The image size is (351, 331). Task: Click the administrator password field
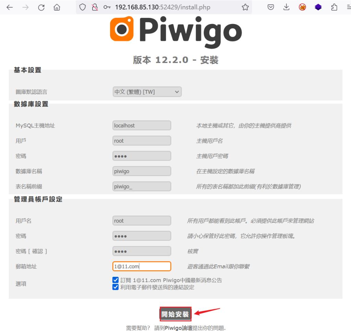(142, 236)
